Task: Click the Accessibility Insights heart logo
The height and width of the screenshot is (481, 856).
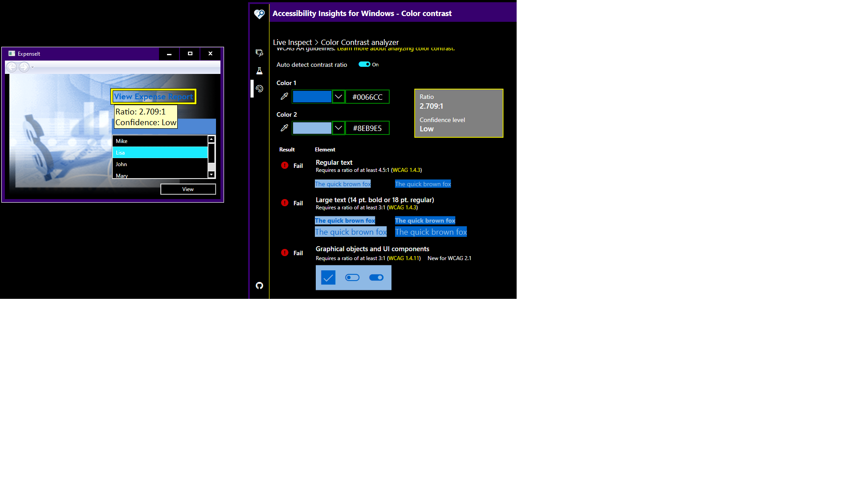Action: pos(260,13)
